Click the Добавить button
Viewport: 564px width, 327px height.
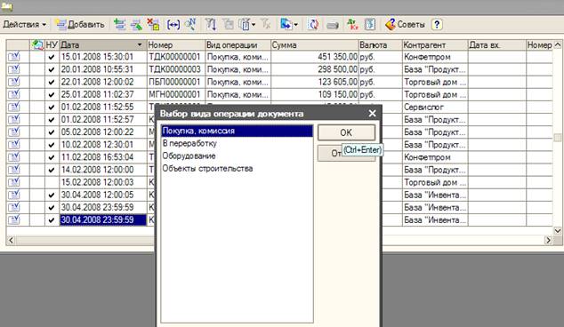(80, 24)
